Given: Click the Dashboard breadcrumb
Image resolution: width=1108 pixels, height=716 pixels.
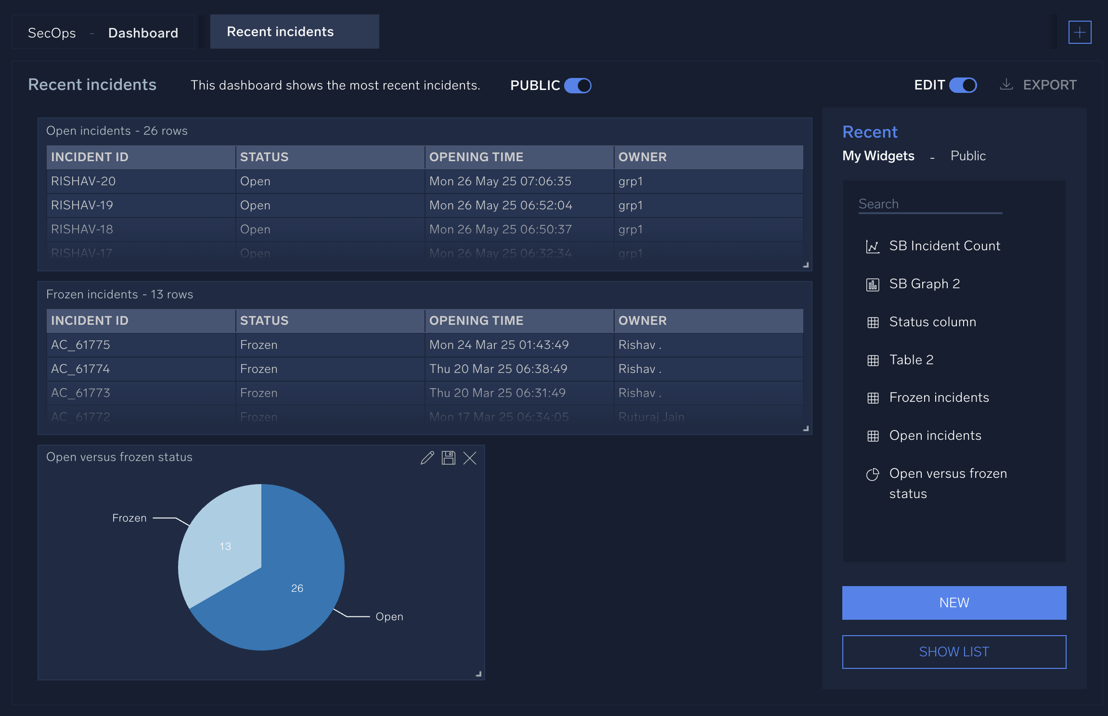Looking at the screenshot, I should click(143, 33).
